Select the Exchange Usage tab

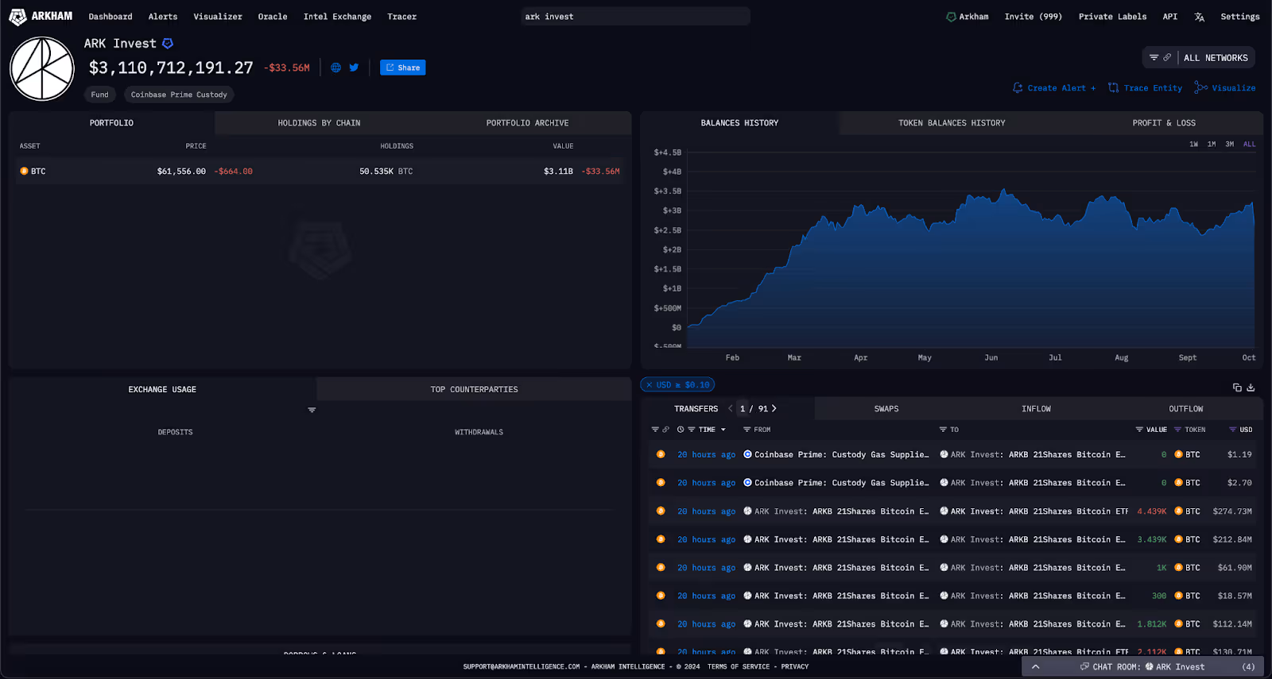(162, 389)
